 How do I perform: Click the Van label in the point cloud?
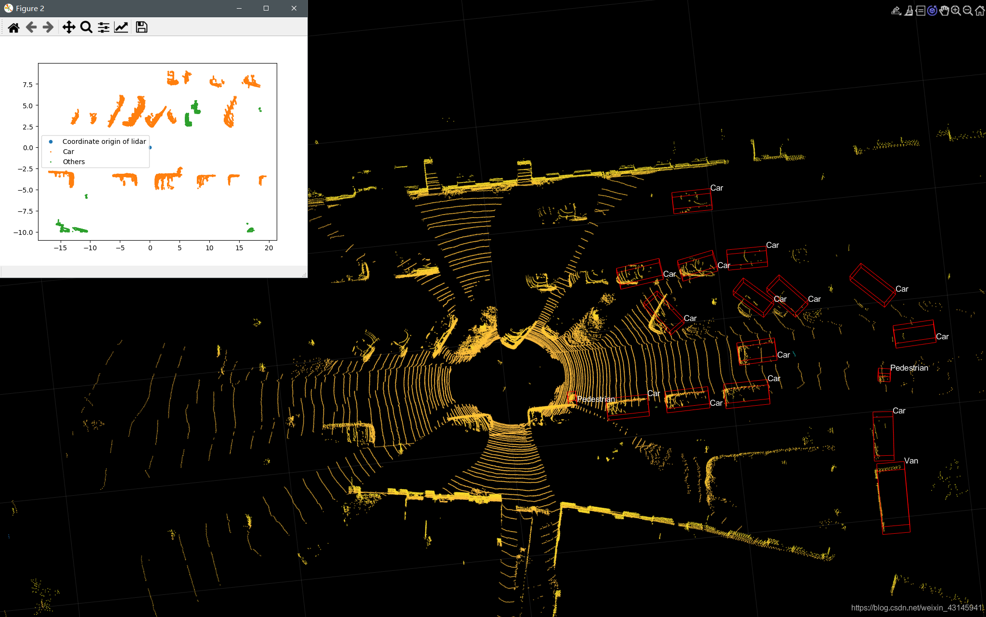(911, 461)
